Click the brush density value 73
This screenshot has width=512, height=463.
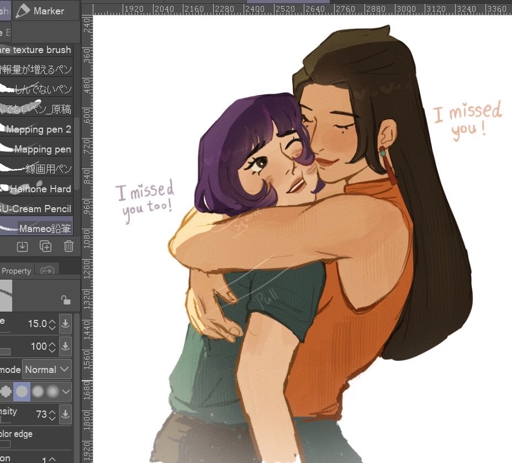(x=41, y=414)
